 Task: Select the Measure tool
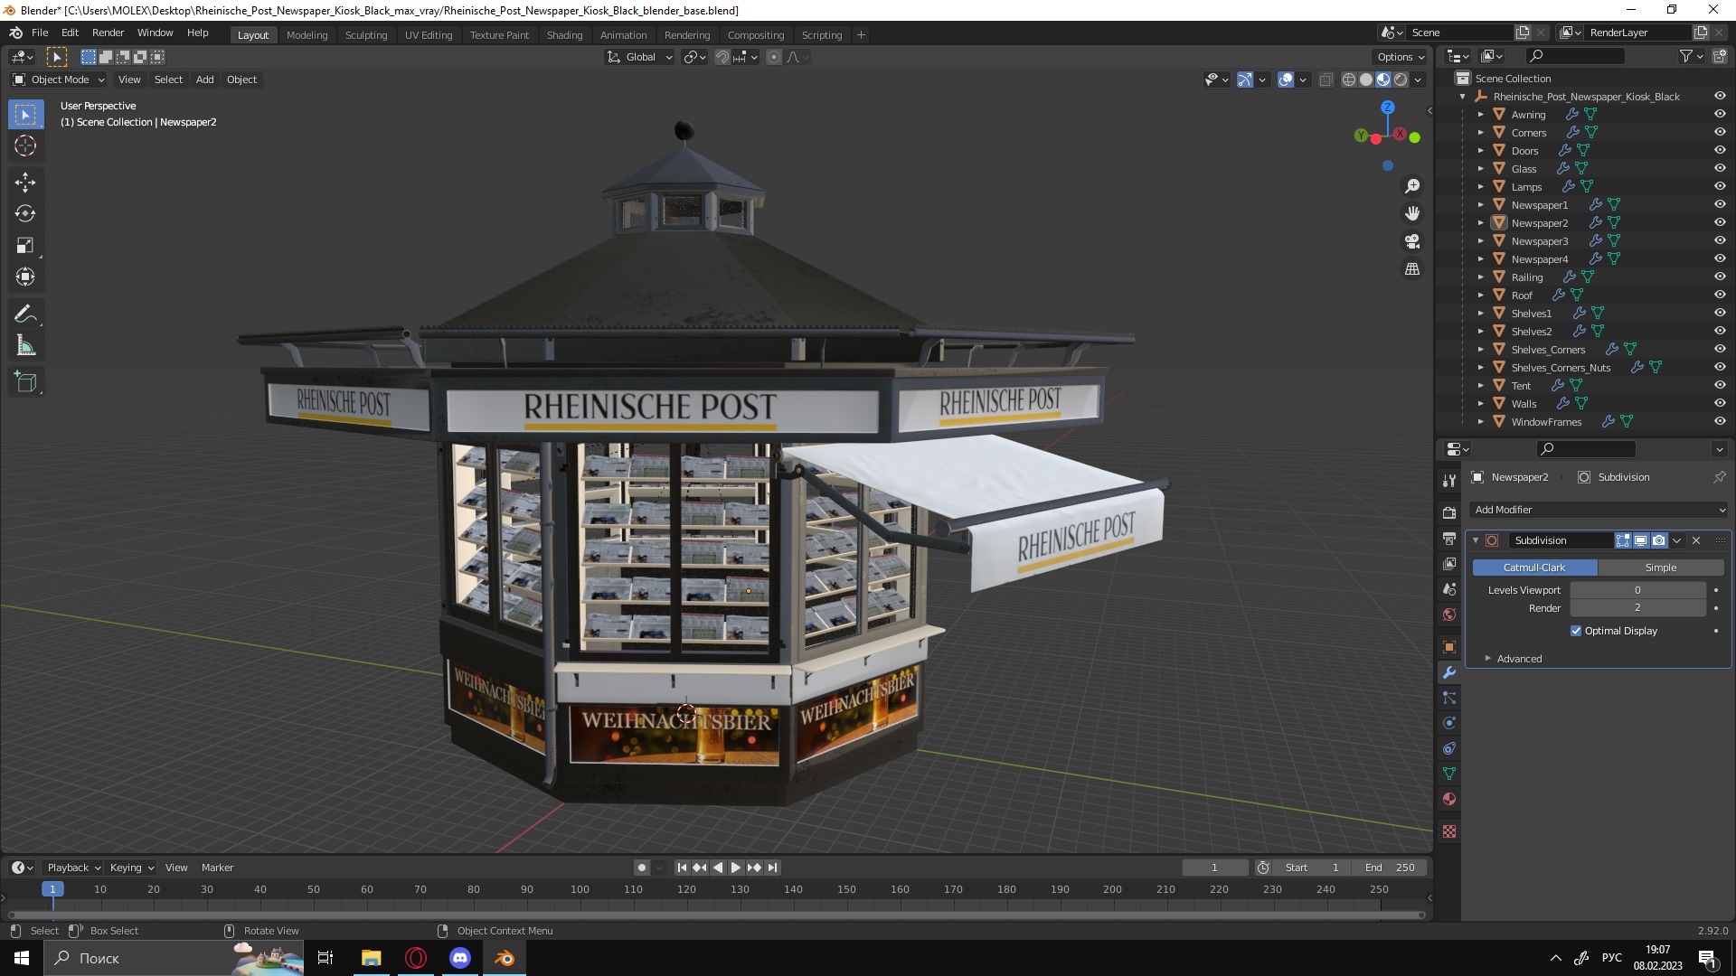pos(25,346)
